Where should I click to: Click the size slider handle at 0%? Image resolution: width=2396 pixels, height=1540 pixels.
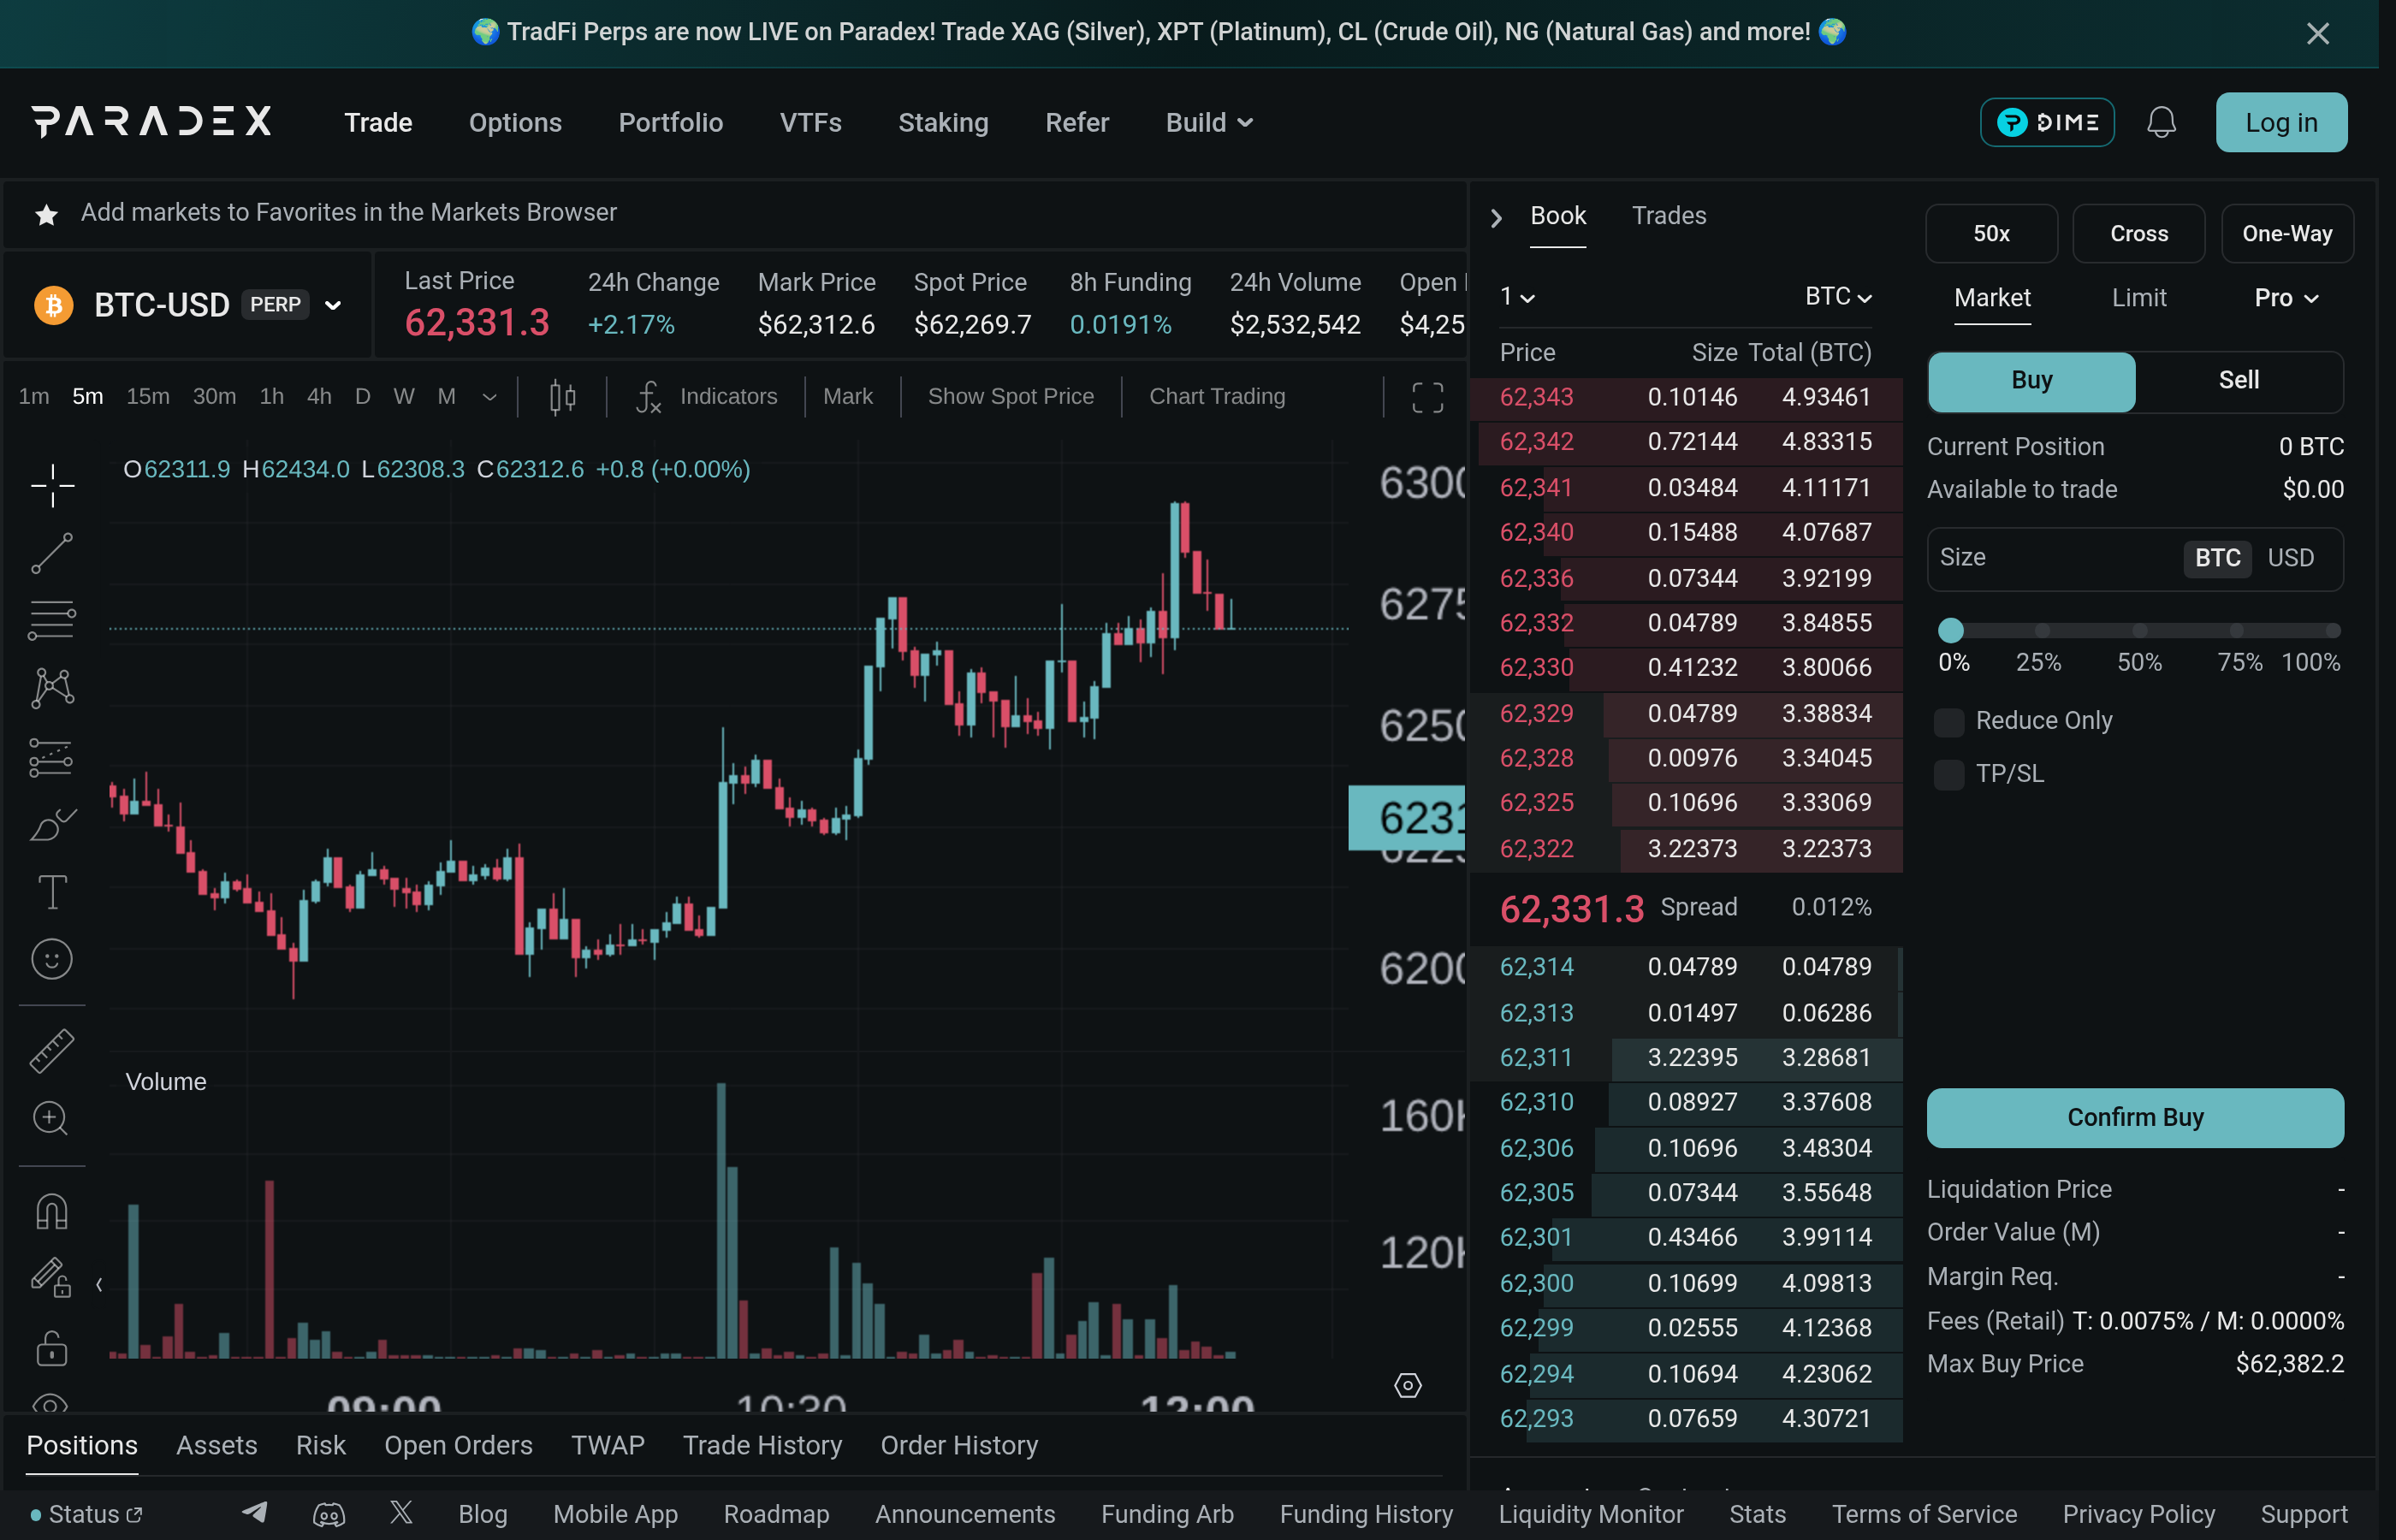coord(1950,631)
